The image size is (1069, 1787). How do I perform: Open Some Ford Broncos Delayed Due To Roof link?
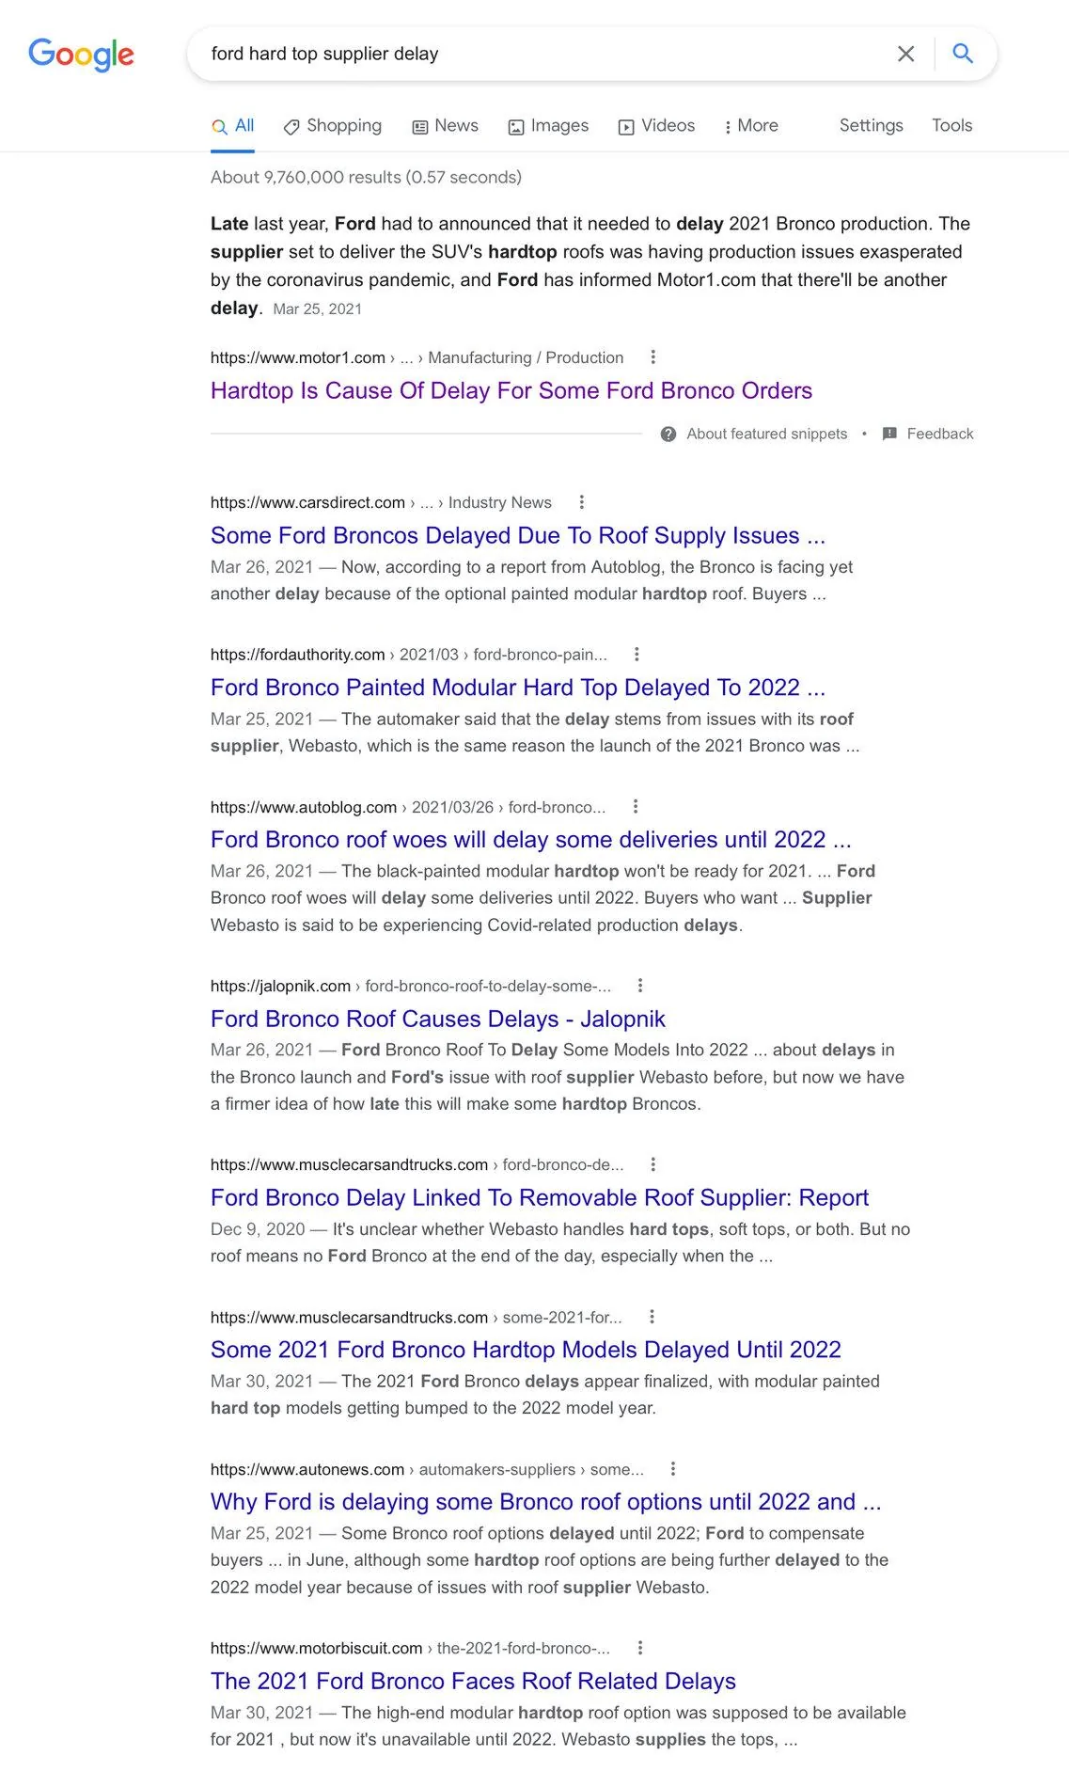[518, 535]
